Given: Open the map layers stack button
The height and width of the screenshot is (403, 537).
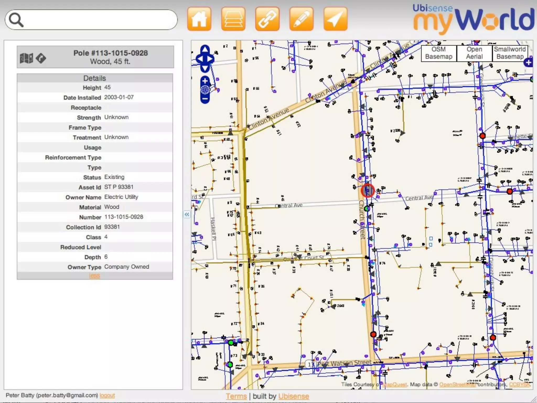Looking at the screenshot, I should tap(233, 19).
